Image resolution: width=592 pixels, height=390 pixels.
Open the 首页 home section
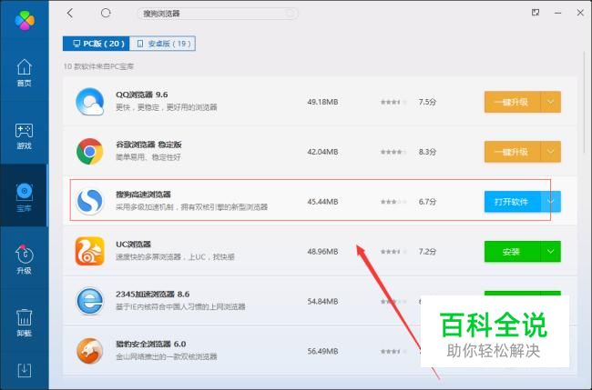point(25,73)
